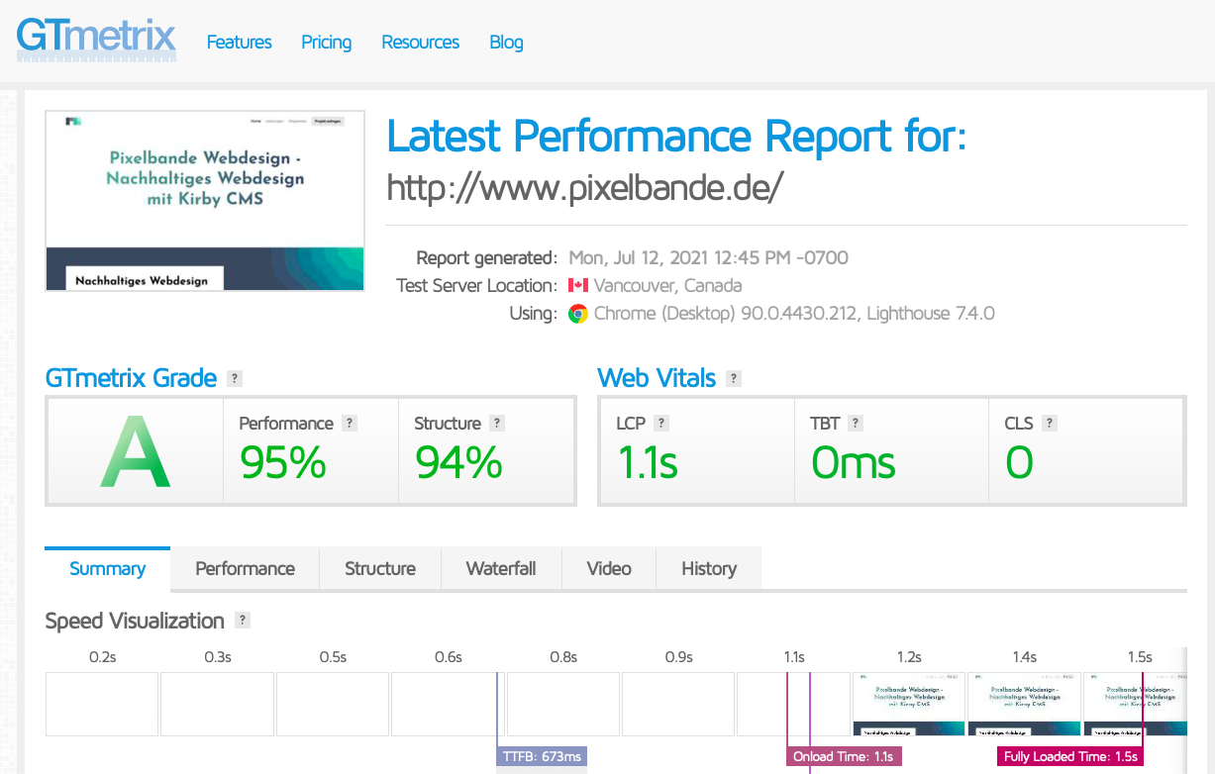Viewport: 1215px width, 774px height.
Task: Open the Resources link
Action: [x=421, y=43]
